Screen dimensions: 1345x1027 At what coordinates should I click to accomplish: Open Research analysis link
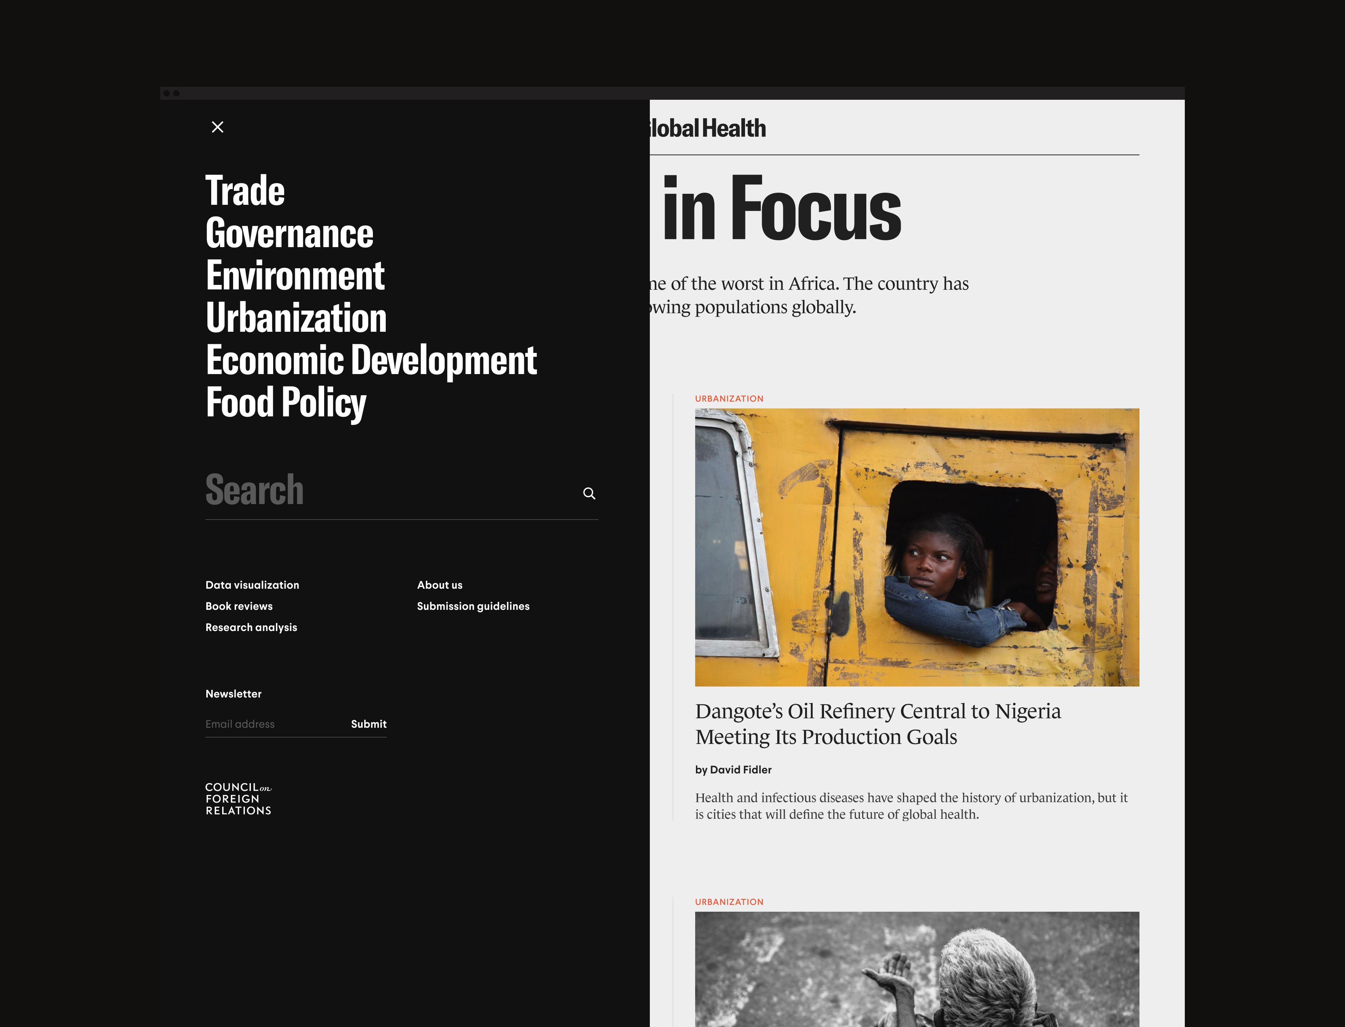251,628
